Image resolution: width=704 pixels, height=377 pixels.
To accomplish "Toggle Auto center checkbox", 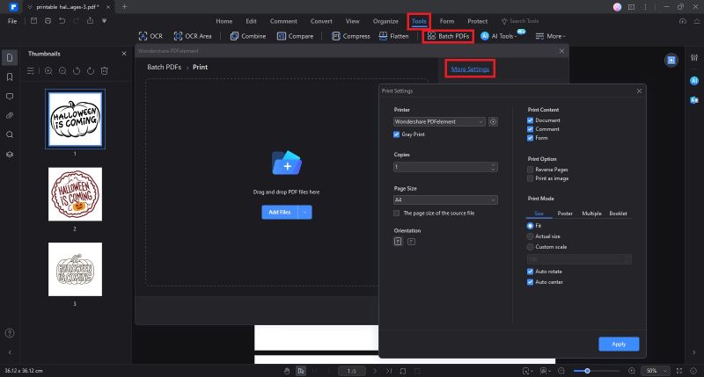I will pyautogui.click(x=531, y=282).
